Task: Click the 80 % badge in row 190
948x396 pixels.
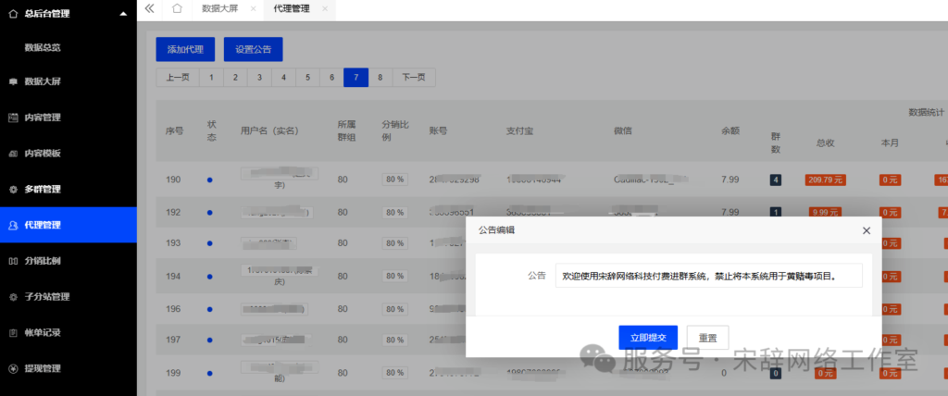Action: tap(394, 179)
